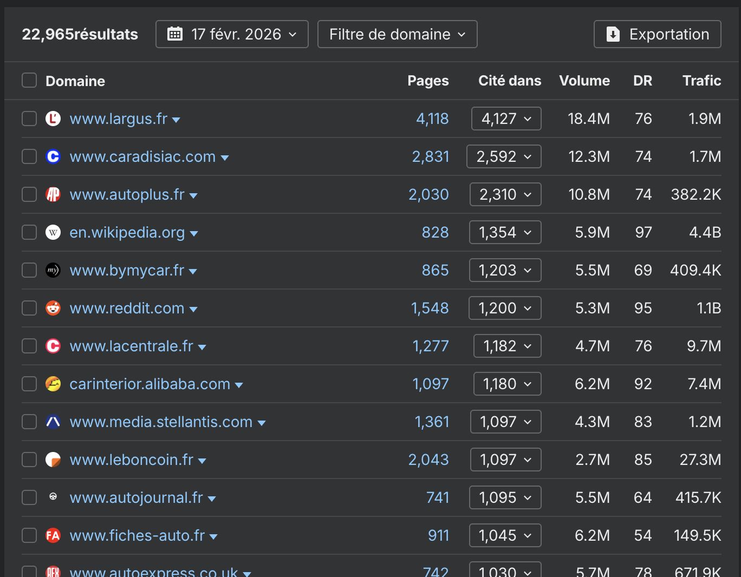Check the select-all checkbox in the header
741x577 pixels.
(x=29, y=80)
